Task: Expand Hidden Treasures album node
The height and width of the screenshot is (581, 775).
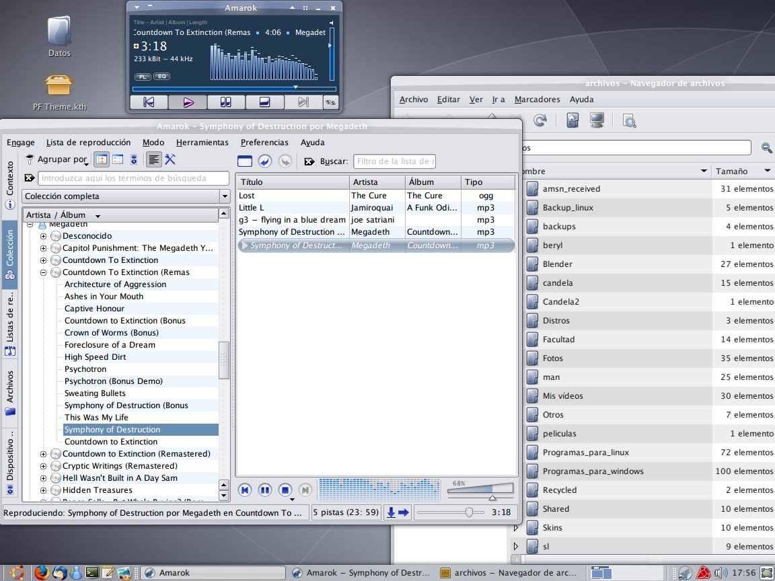Action: 44,490
